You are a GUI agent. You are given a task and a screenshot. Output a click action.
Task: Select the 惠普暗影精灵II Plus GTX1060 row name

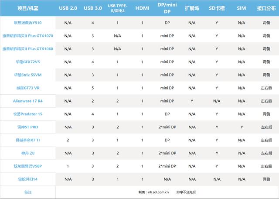click(28, 48)
